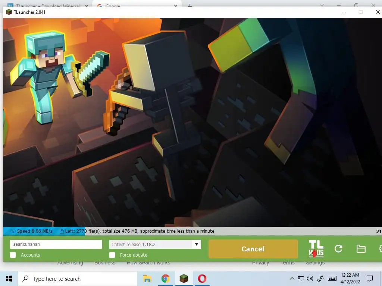Screen dimensions: 382x286
Task: Minimize the TLauncher 2.841 window
Action: pos(344,12)
